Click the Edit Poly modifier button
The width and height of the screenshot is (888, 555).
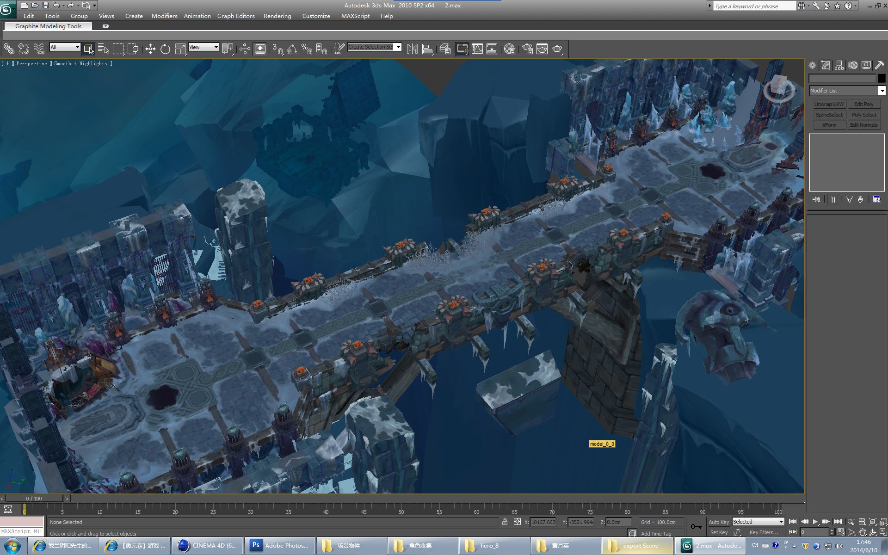(863, 104)
